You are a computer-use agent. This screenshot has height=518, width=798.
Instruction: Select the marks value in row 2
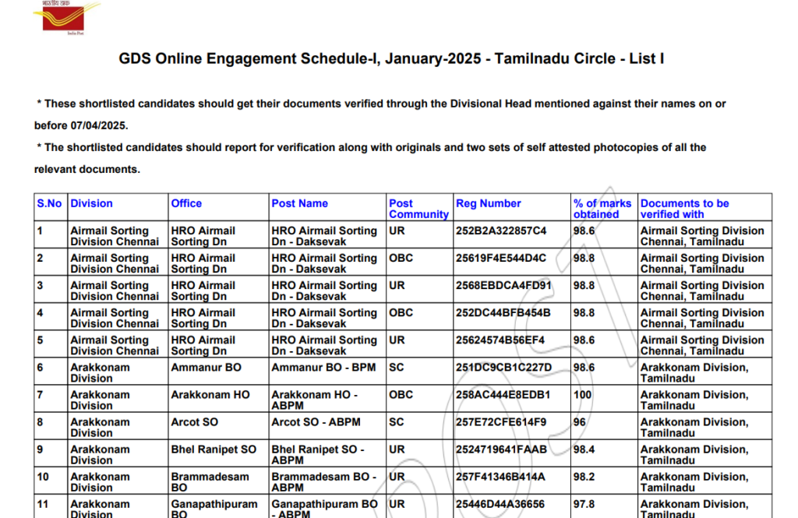tap(584, 259)
